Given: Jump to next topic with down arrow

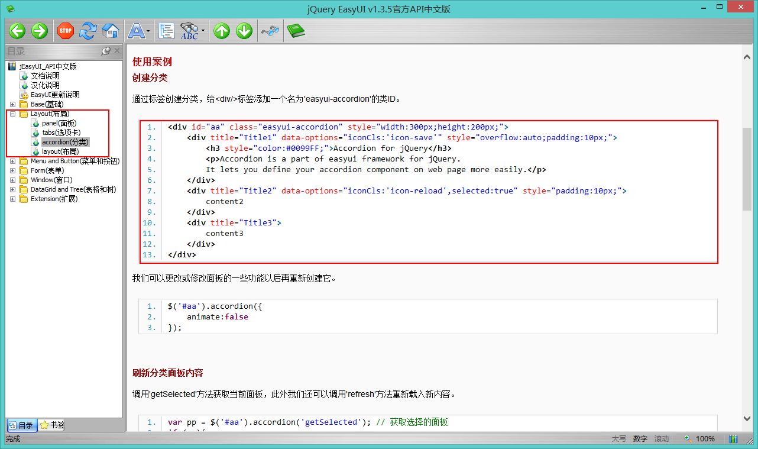Looking at the screenshot, I should pyautogui.click(x=244, y=31).
